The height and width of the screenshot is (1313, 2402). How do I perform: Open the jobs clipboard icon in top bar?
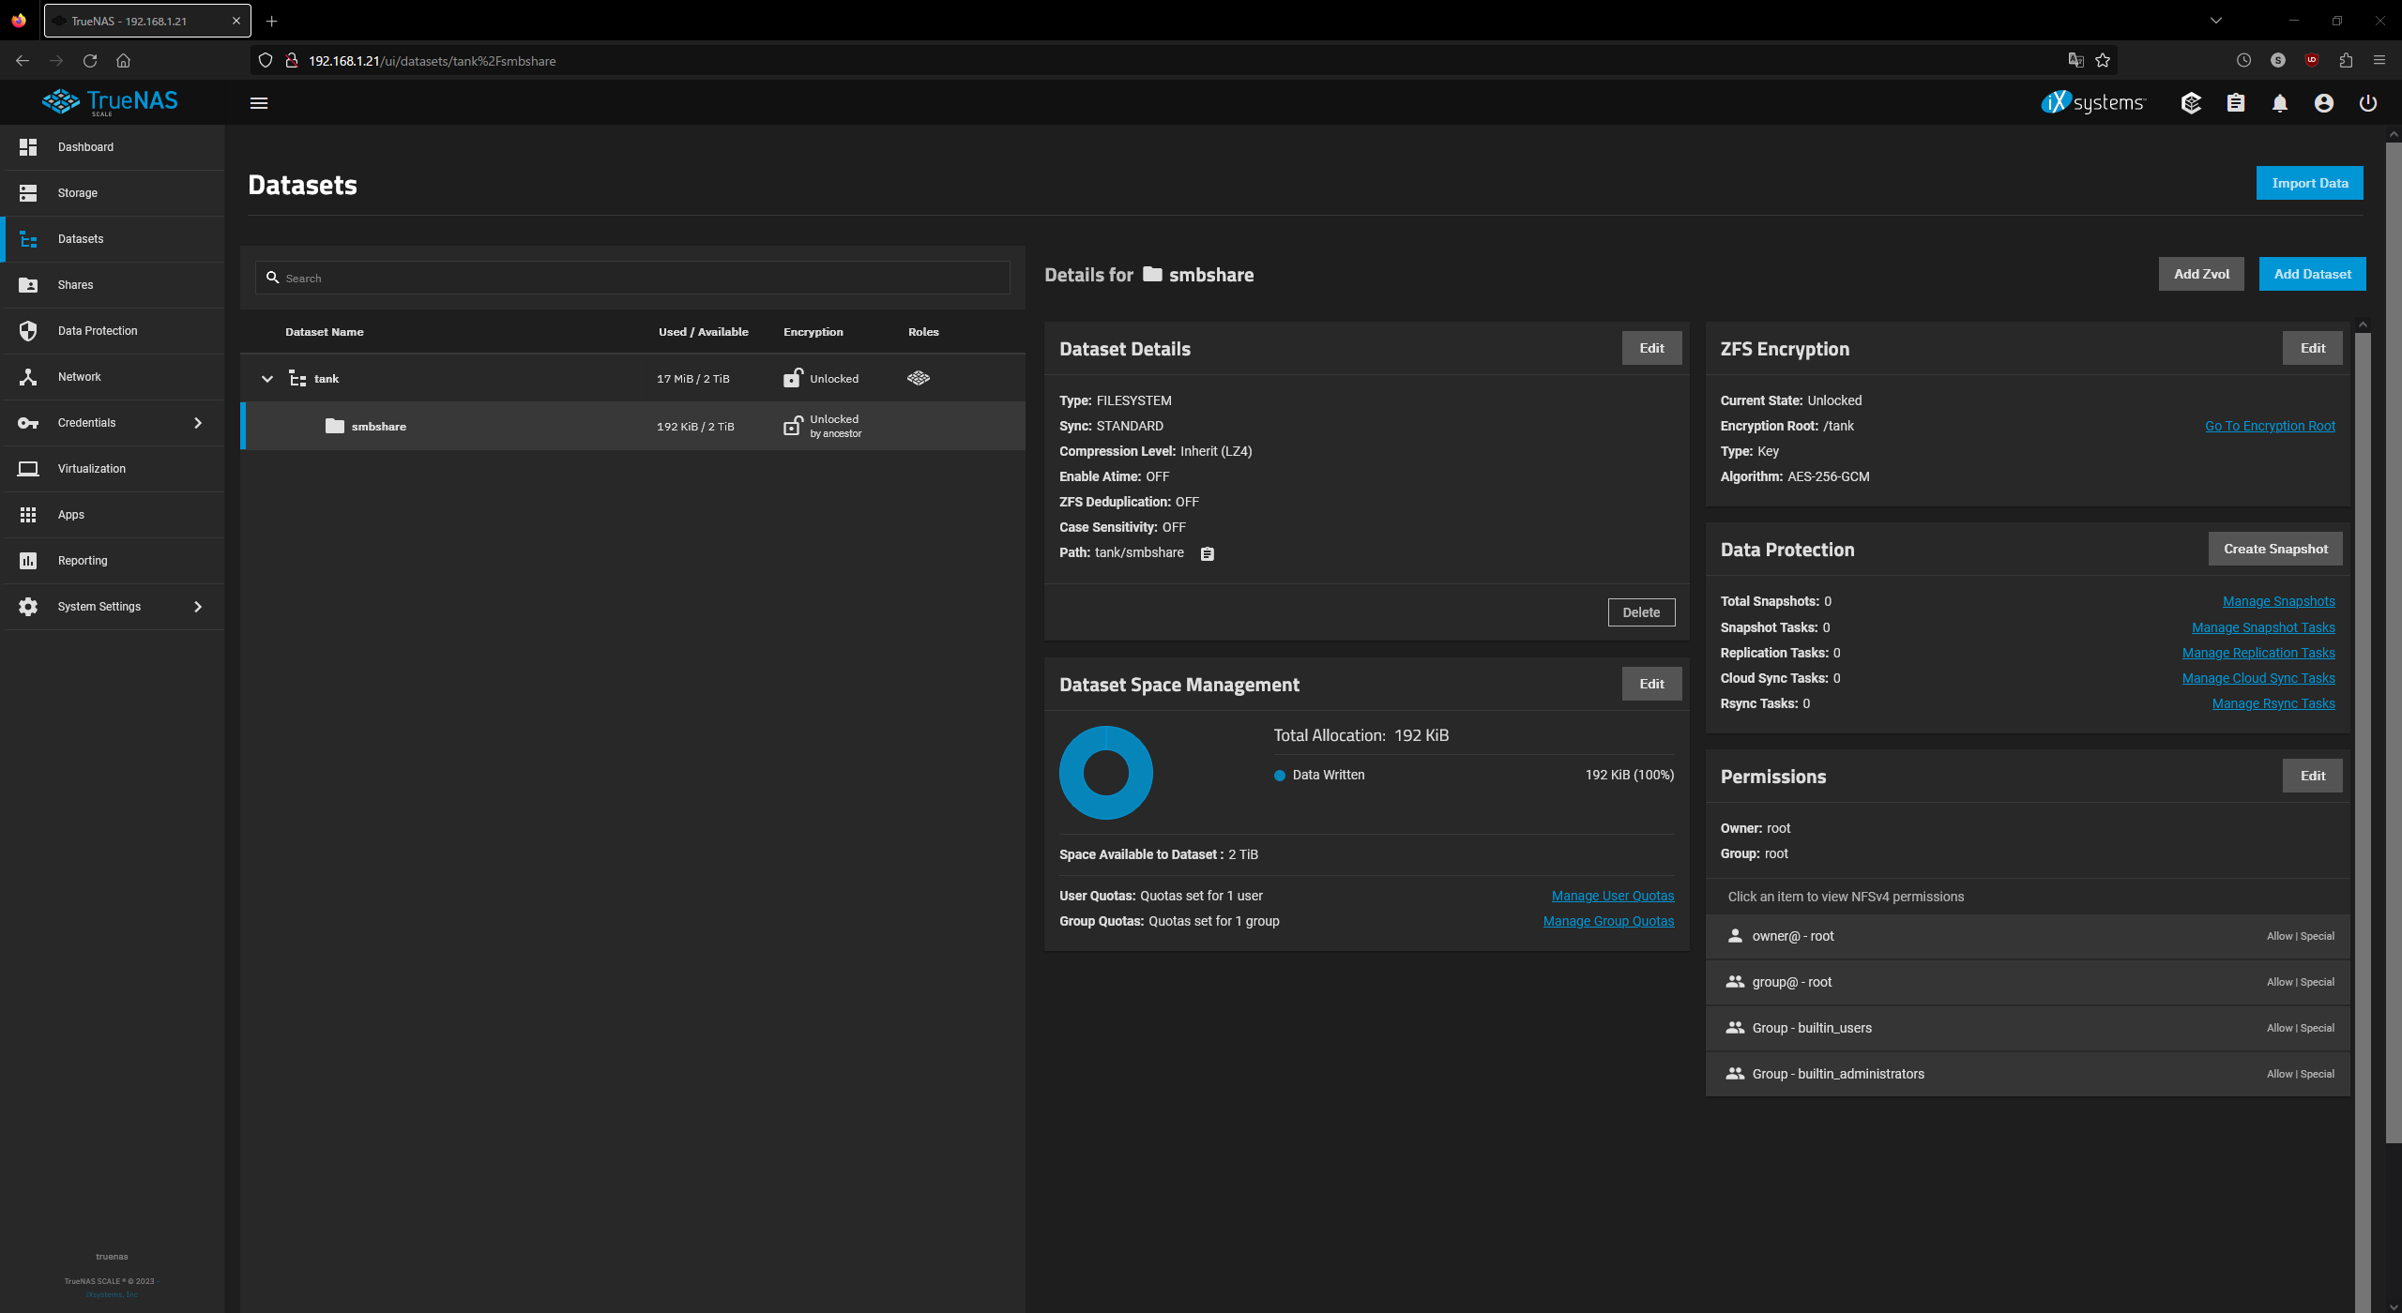click(x=2235, y=103)
